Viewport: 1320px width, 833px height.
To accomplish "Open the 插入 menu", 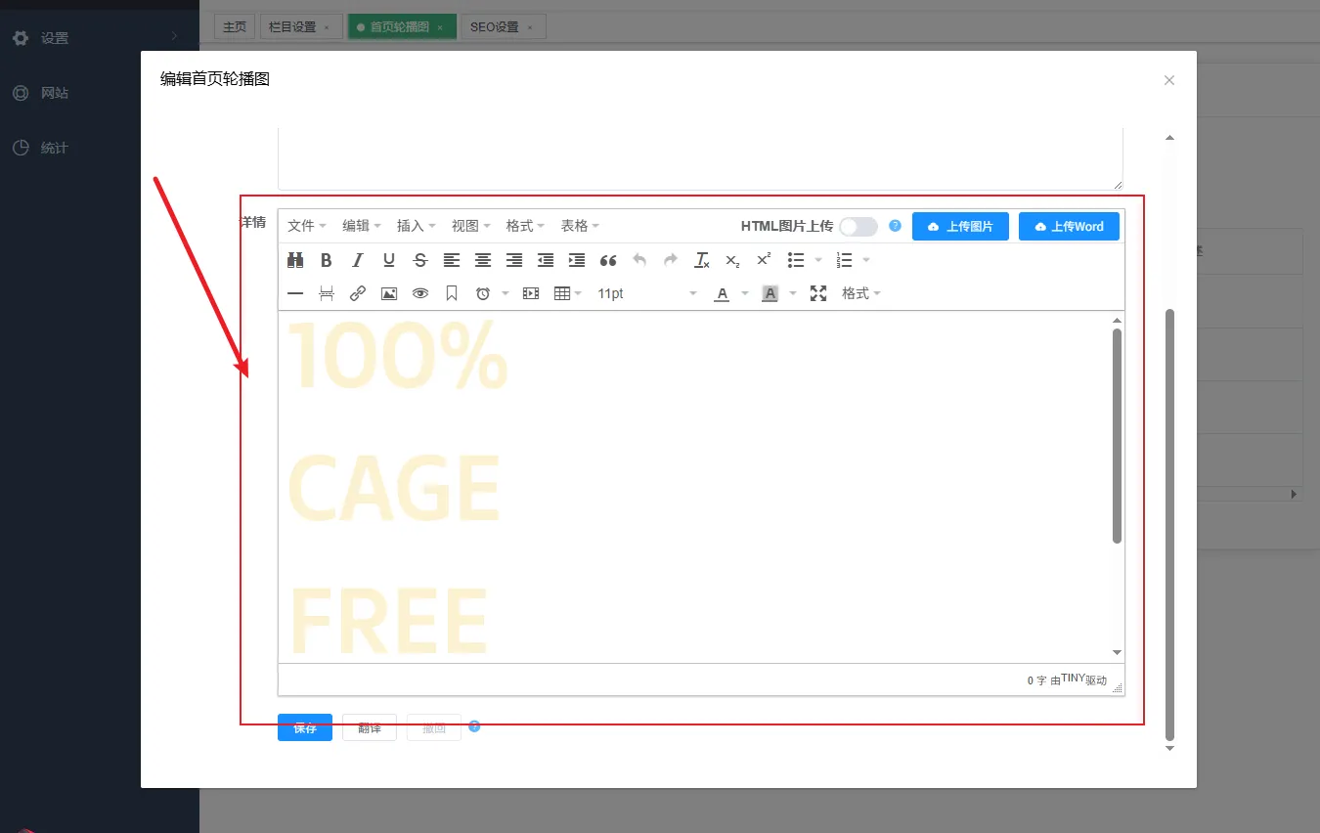I will pos(417,226).
